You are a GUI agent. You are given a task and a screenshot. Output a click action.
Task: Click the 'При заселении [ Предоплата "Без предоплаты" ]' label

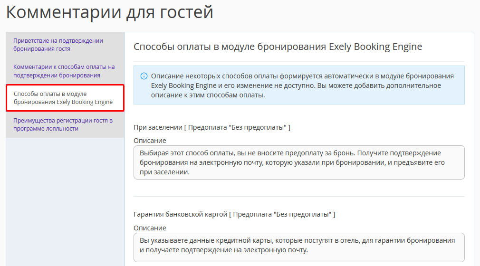tap(212, 127)
